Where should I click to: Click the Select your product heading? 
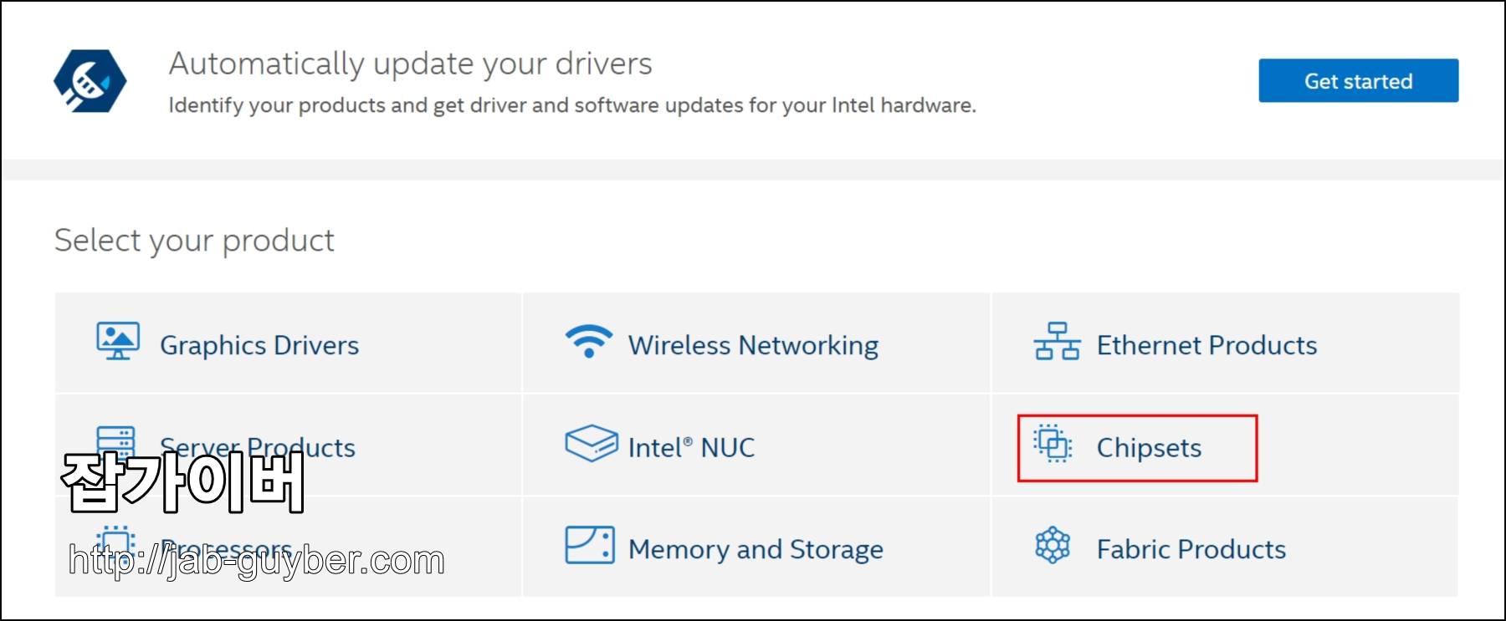coord(193,240)
